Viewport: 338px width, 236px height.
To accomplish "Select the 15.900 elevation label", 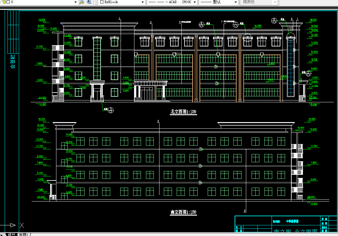I will (301, 128).
